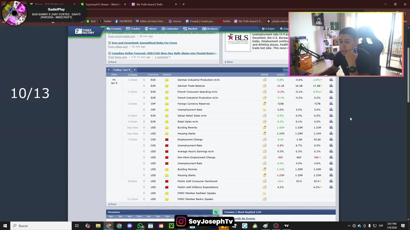Click red impact icon for Non-Farm Employment Change

tap(167, 157)
